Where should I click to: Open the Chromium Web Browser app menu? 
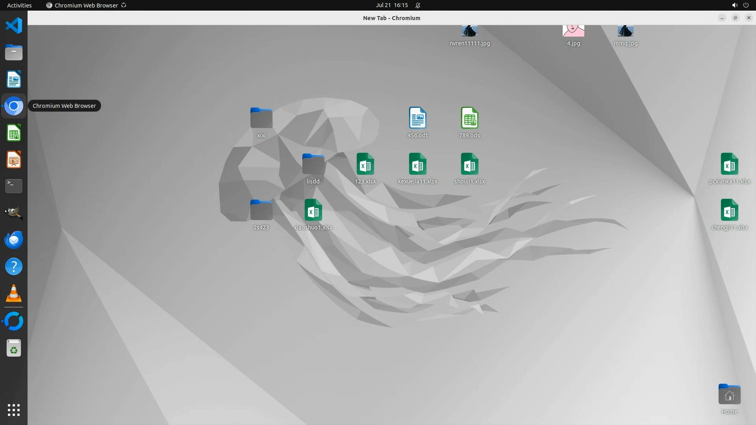click(86, 5)
